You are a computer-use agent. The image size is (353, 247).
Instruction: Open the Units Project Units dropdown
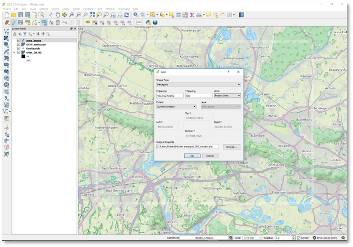[227, 95]
